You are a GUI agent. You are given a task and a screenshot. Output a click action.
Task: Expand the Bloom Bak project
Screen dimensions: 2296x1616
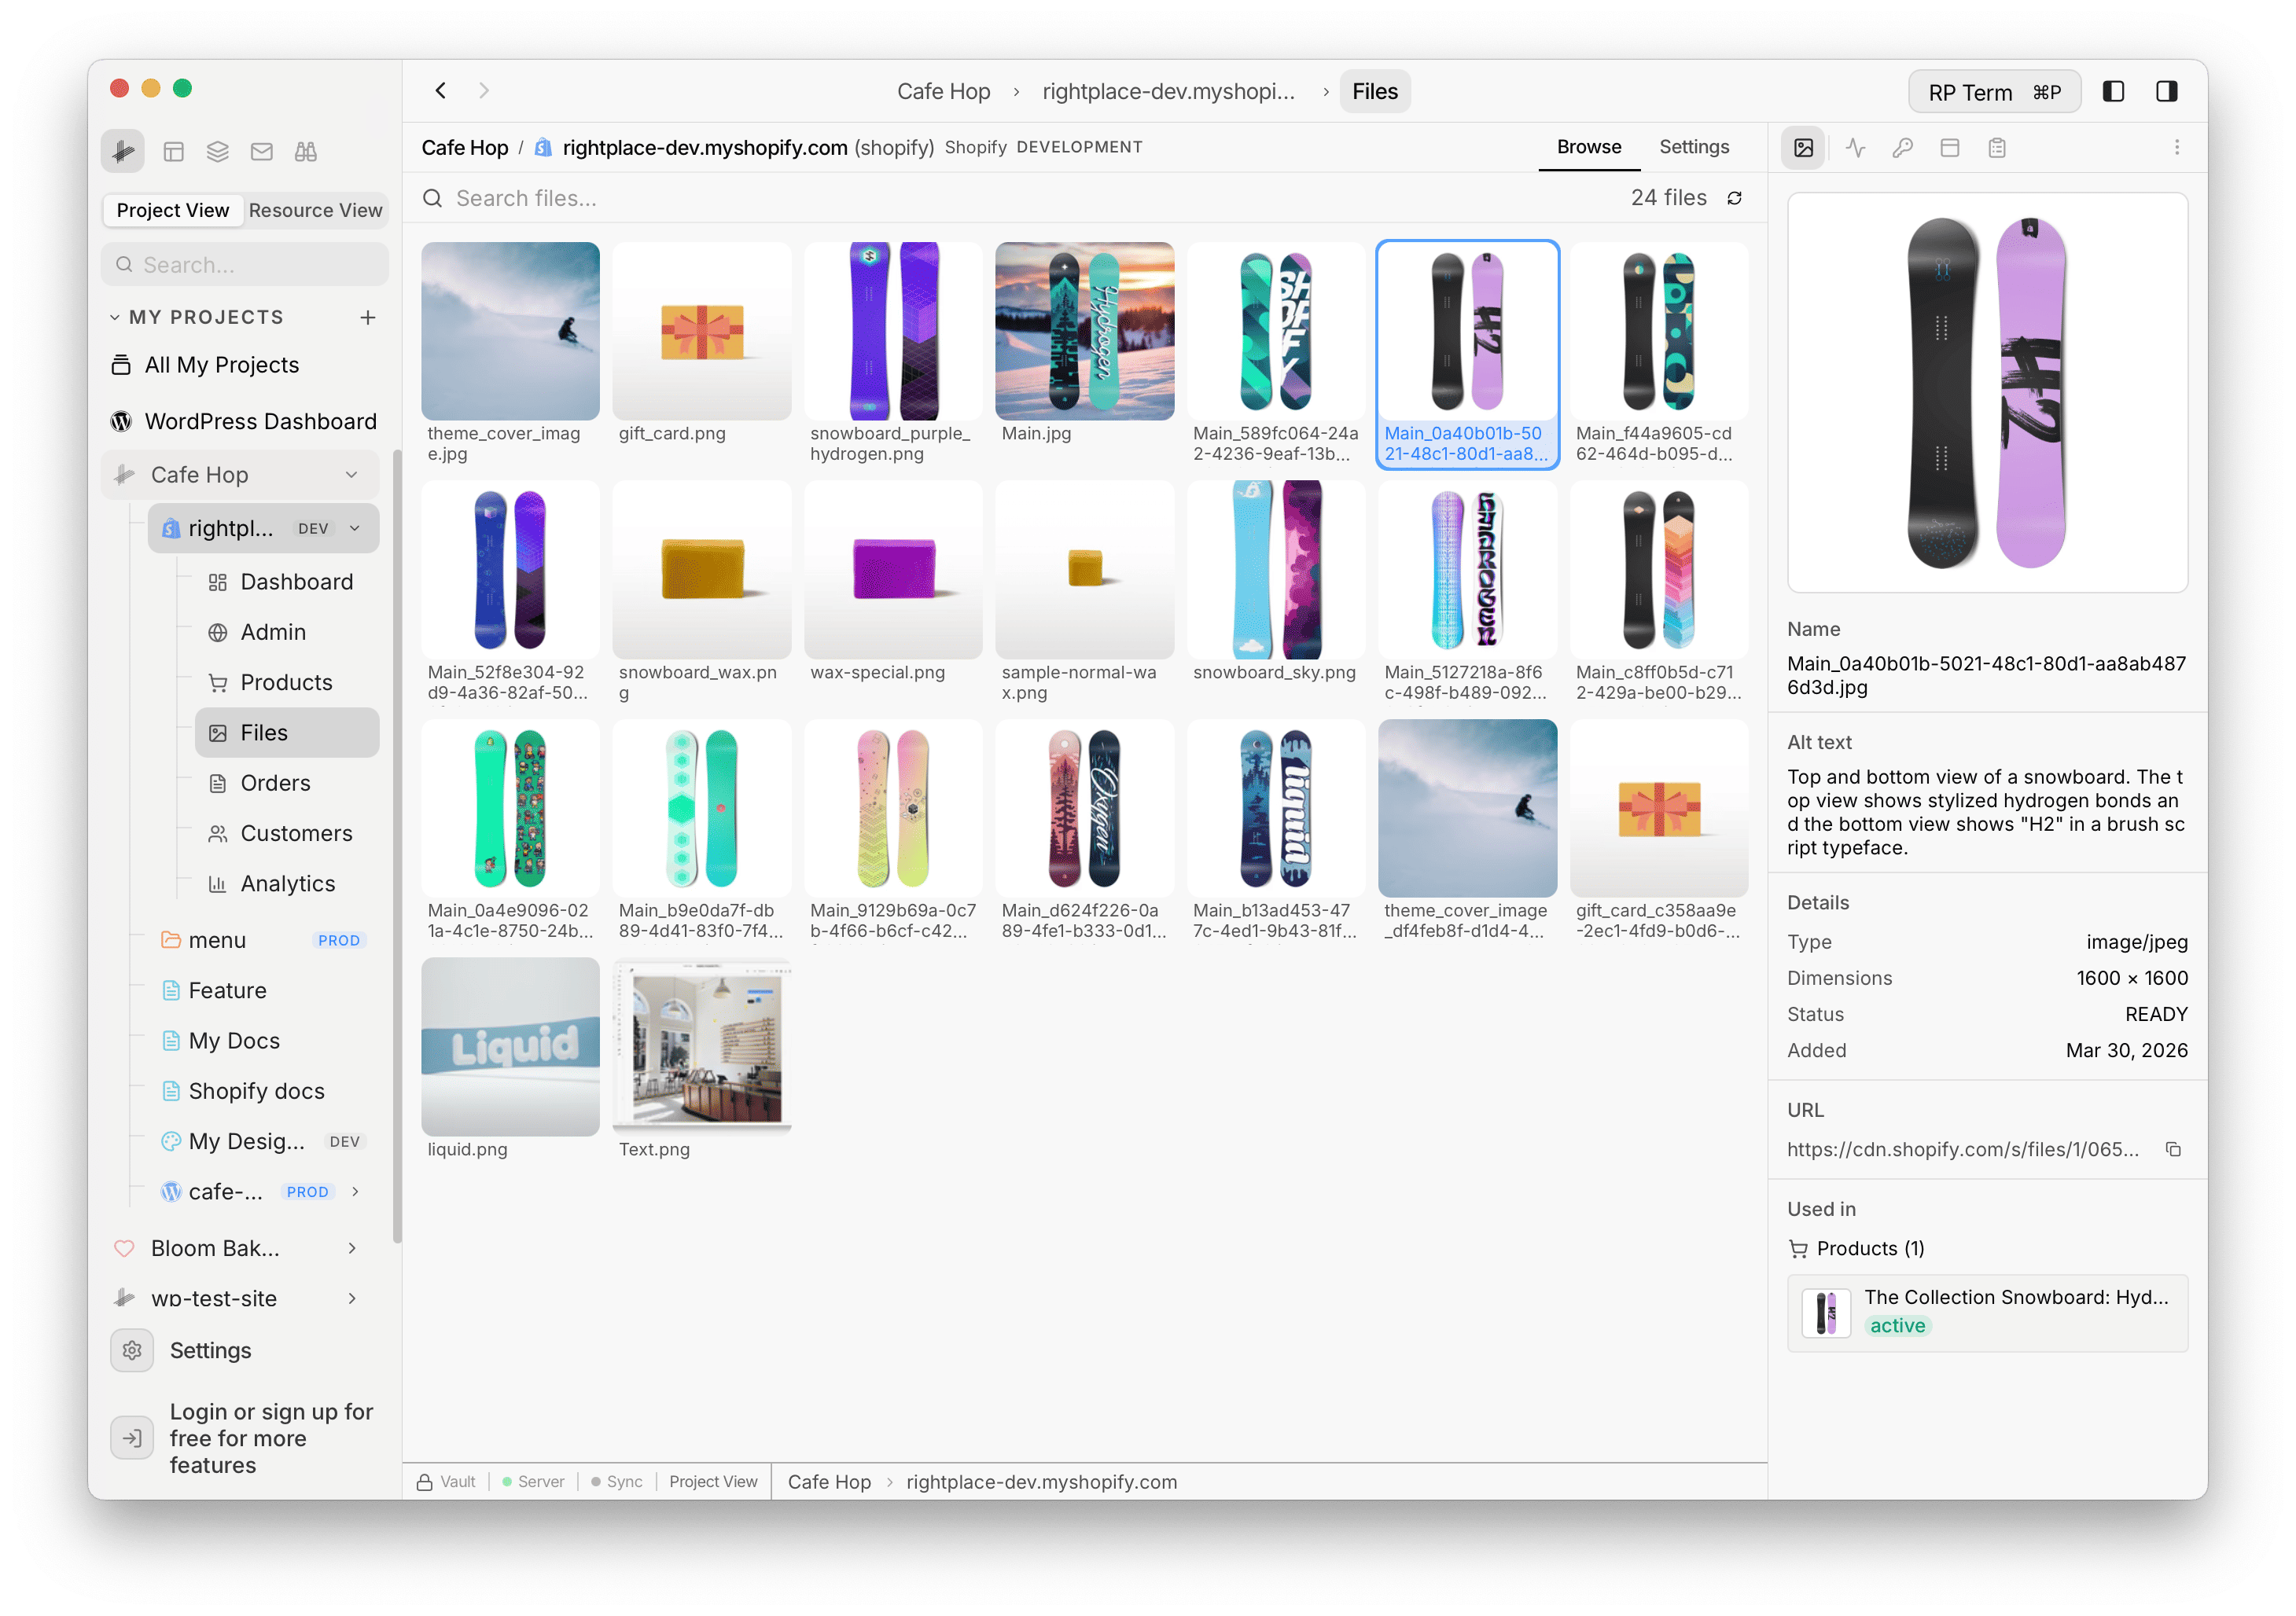[x=352, y=1248]
